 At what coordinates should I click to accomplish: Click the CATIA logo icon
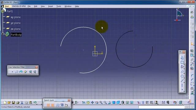(x=190, y=102)
